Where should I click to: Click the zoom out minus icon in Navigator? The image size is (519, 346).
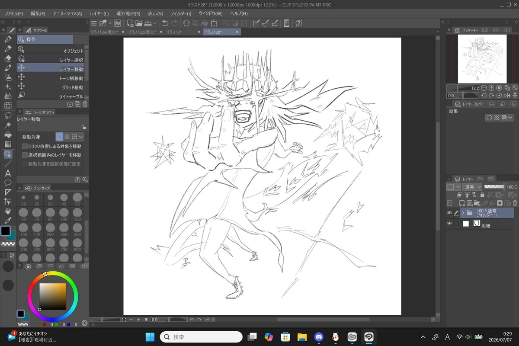[x=484, y=88]
